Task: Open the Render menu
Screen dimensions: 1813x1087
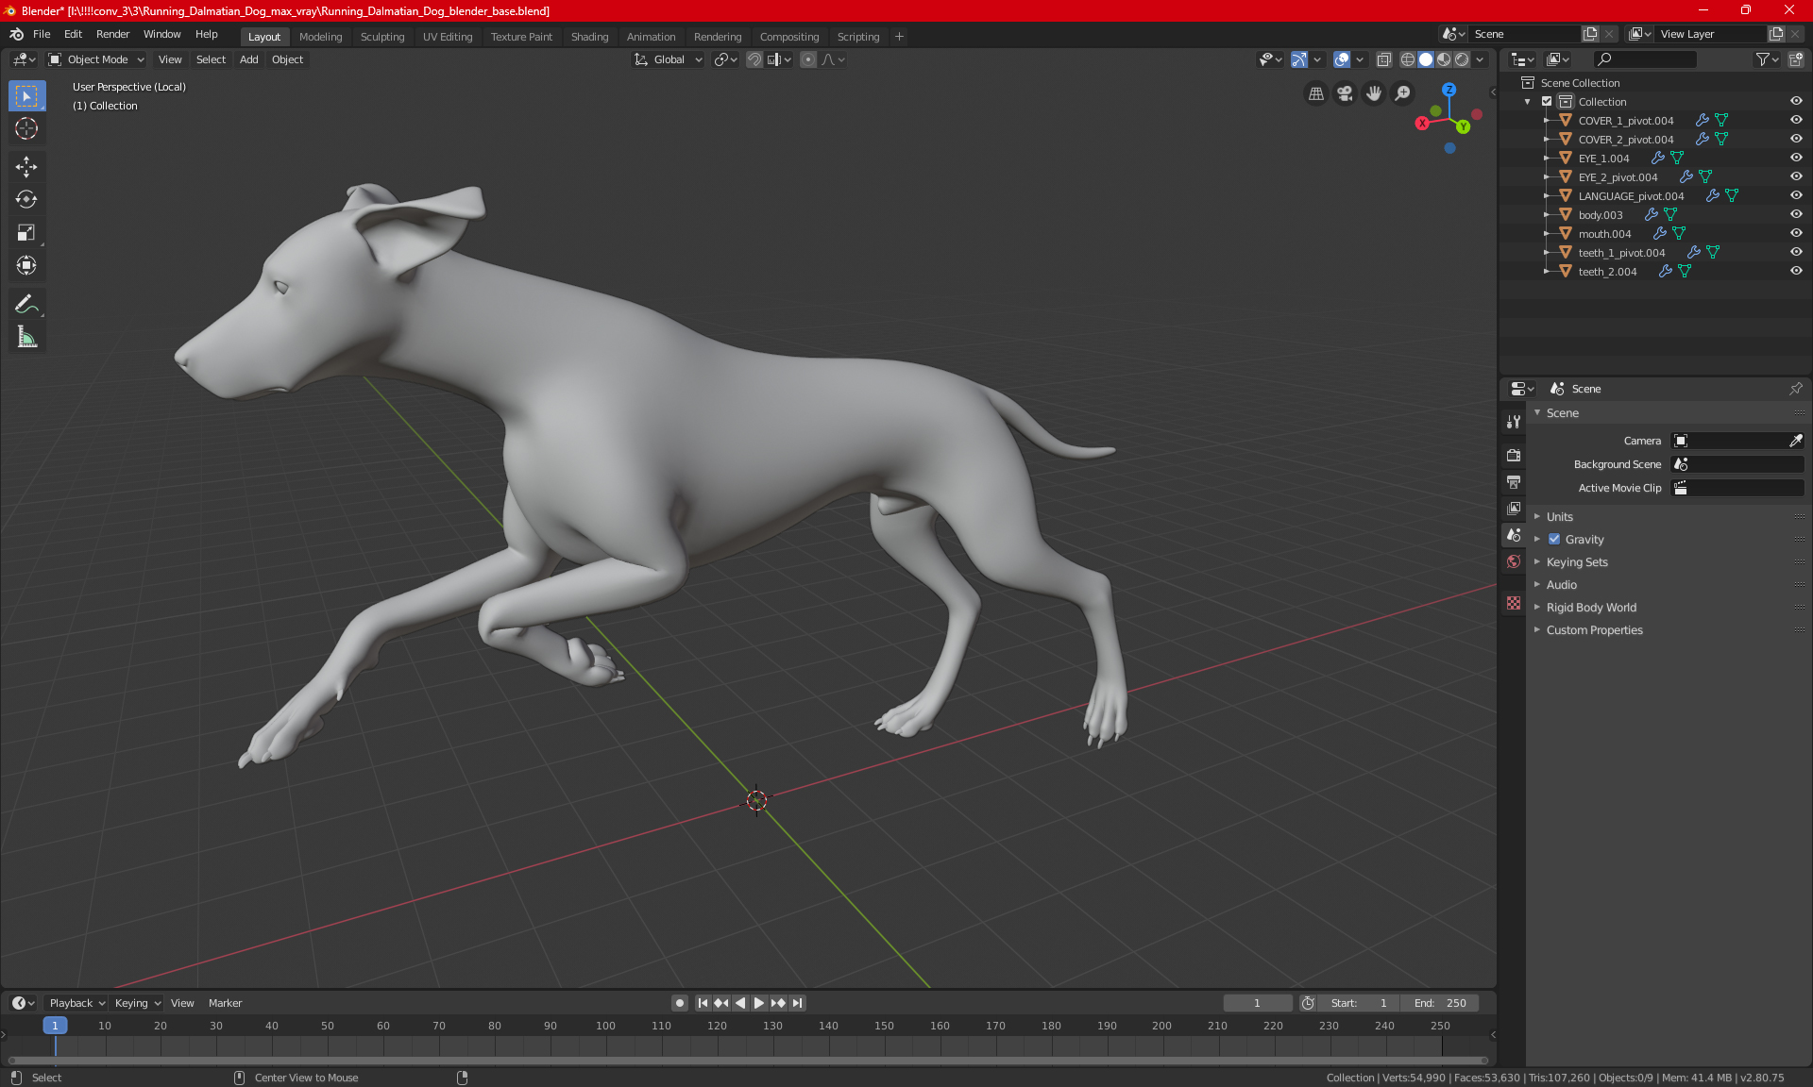Action: pyautogui.click(x=112, y=34)
